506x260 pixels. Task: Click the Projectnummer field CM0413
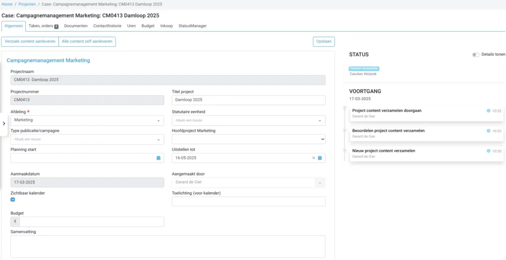click(x=87, y=100)
